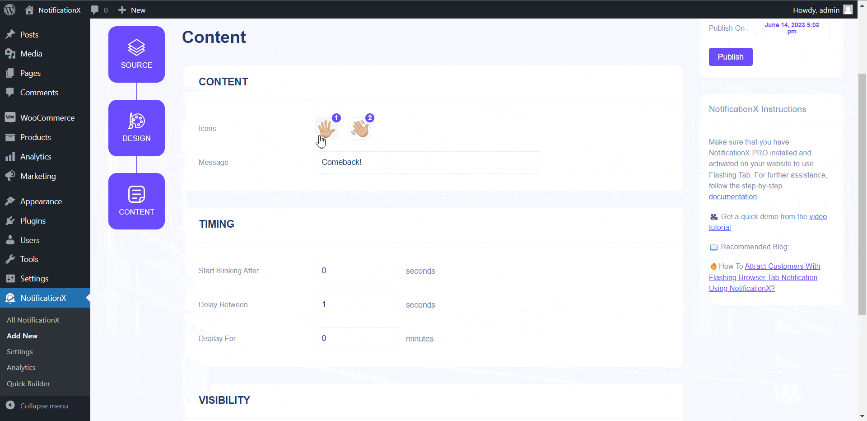Click the Analytics bar chart icon
This screenshot has width=867, height=421.
point(10,157)
